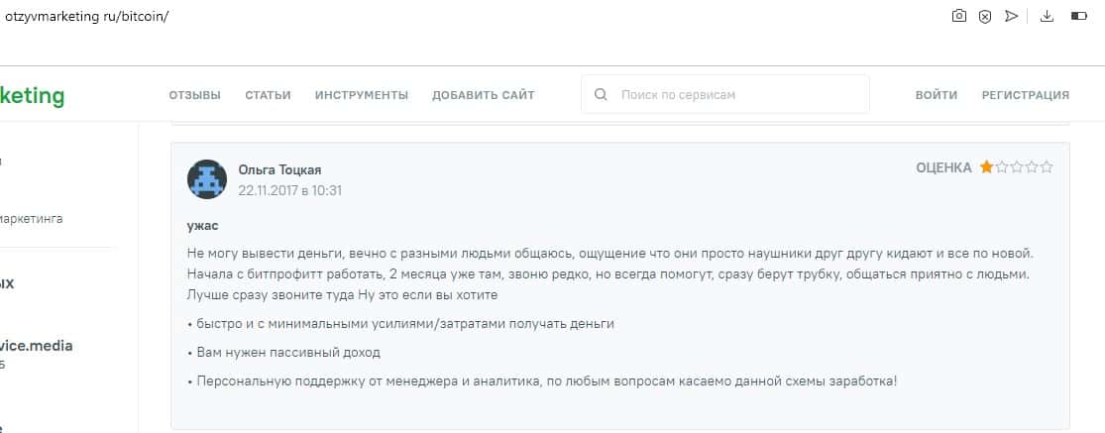This screenshot has height=433, width=1105.
Task: Click the fifth empty rating star
Action: pyautogui.click(x=1047, y=167)
